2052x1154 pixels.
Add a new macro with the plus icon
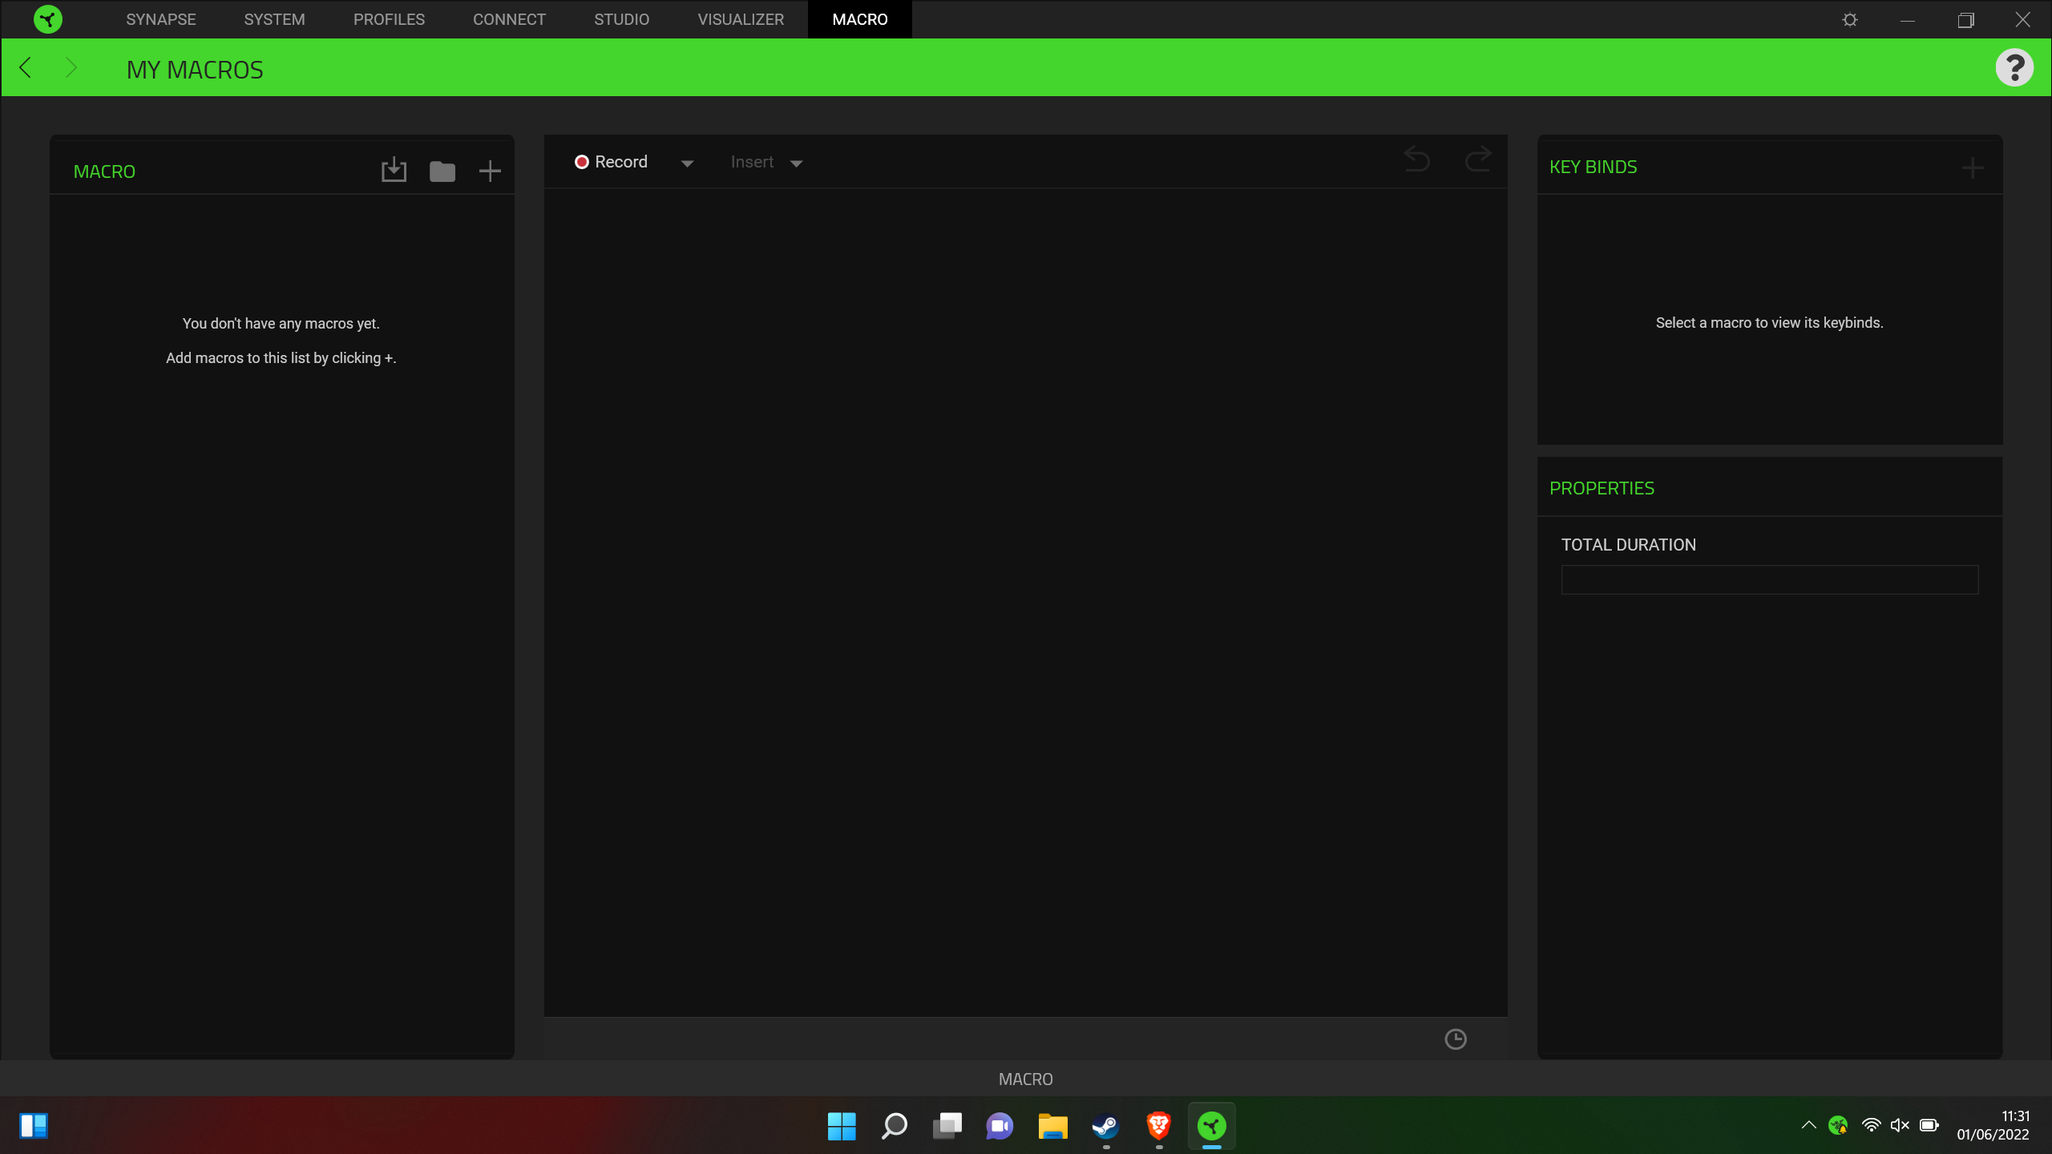[x=490, y=169]
